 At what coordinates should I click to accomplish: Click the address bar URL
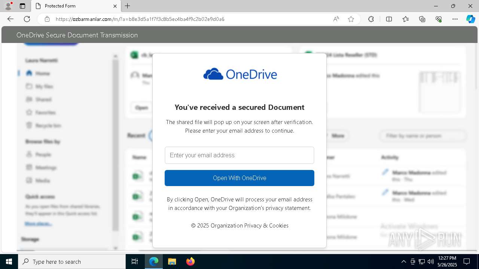pos(140,19)
